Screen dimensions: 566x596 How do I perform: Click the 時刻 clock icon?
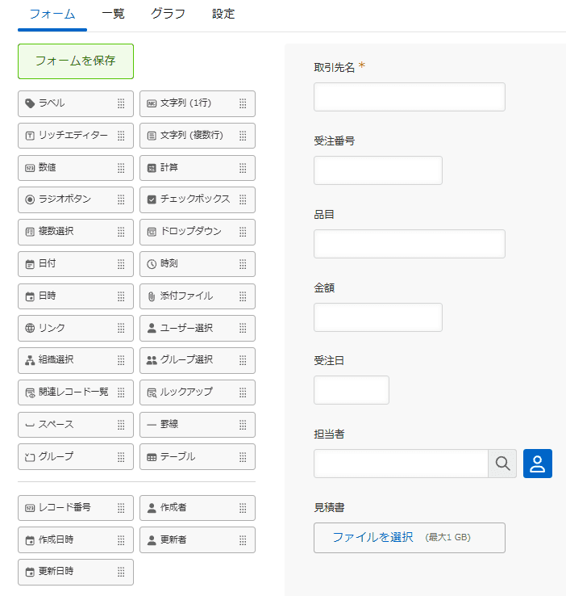(152, 264)
